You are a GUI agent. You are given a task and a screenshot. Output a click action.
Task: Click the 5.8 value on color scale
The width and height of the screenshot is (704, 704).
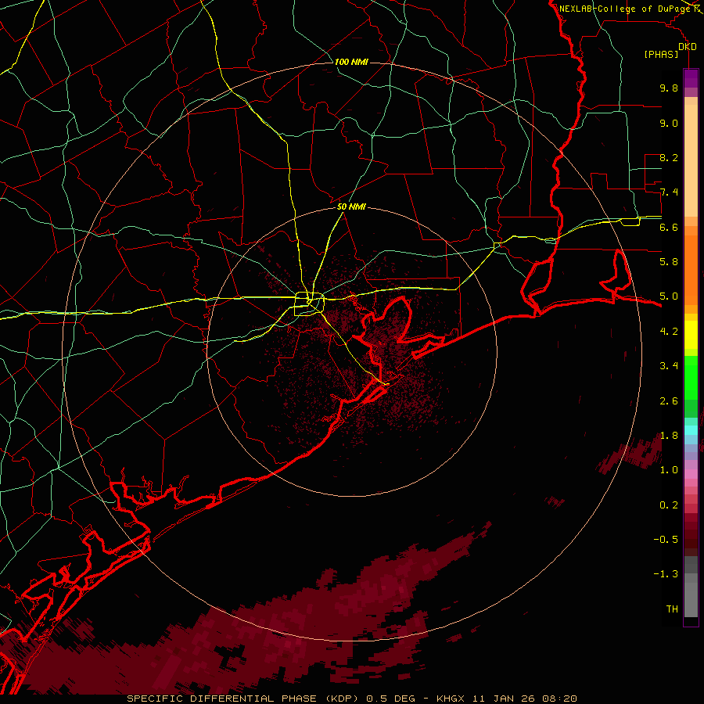tap(669, 262)
